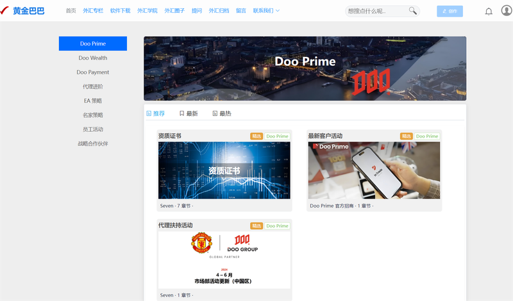Screen dimensions: 513x301
Task: Open the 代理进阶 sidebar category
Action: 93,86
